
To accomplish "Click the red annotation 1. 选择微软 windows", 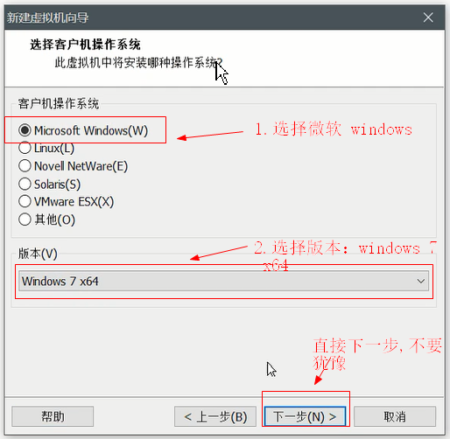I will tap(334, 129).
